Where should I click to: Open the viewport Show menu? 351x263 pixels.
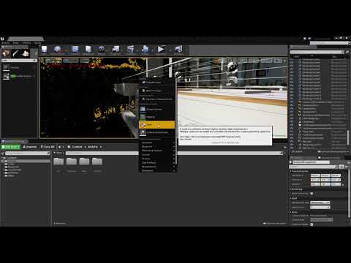coord(85,61)
